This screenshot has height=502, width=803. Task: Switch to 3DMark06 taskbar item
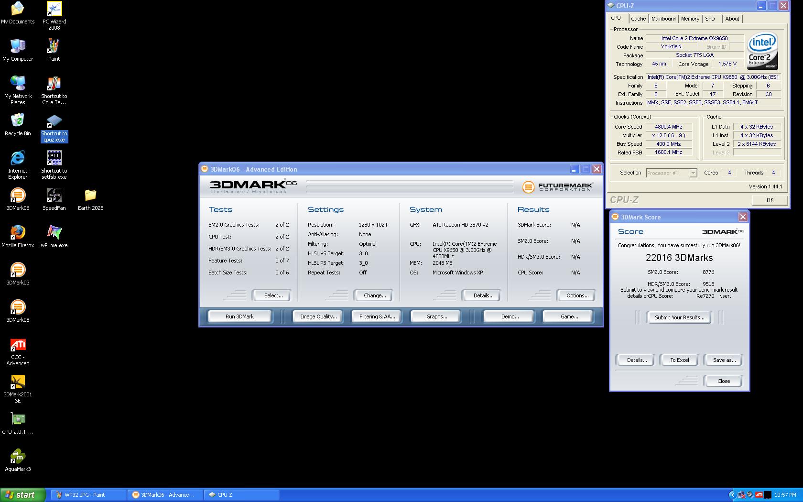(x=165, y=495)
